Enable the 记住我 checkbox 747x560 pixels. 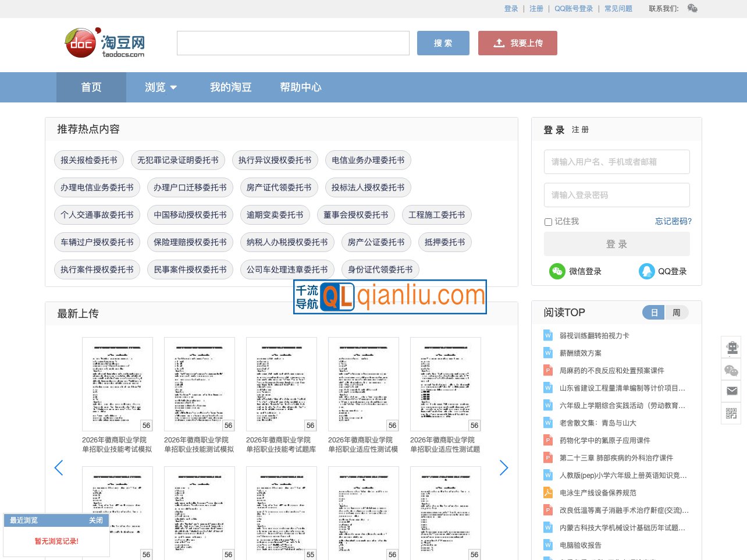(x=548, y=222)
